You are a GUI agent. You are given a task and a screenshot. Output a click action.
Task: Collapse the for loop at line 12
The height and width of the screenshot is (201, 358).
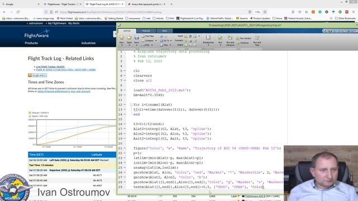click(131, 104)
